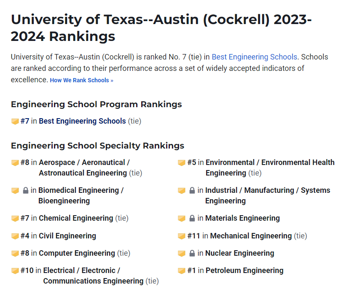The image size is (346, 292).
Task: Click the lock icon beside Industrial / Manufacturing
Action: click(192, 191)
